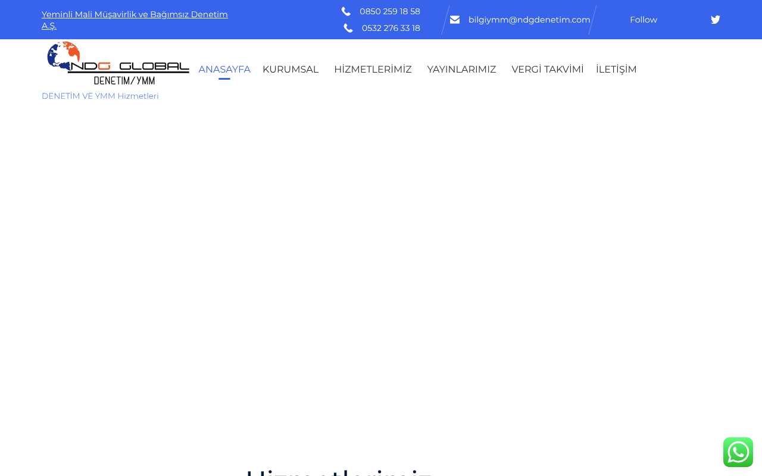Open the YAYINLARIMIZ menu
Viewport: 762px width, 476px height.
[461, 69]
